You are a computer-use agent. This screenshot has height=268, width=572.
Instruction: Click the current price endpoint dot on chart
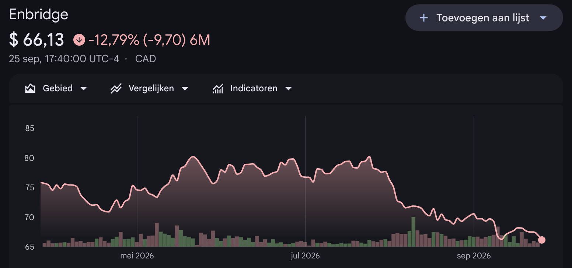click(x=541, y=240)
